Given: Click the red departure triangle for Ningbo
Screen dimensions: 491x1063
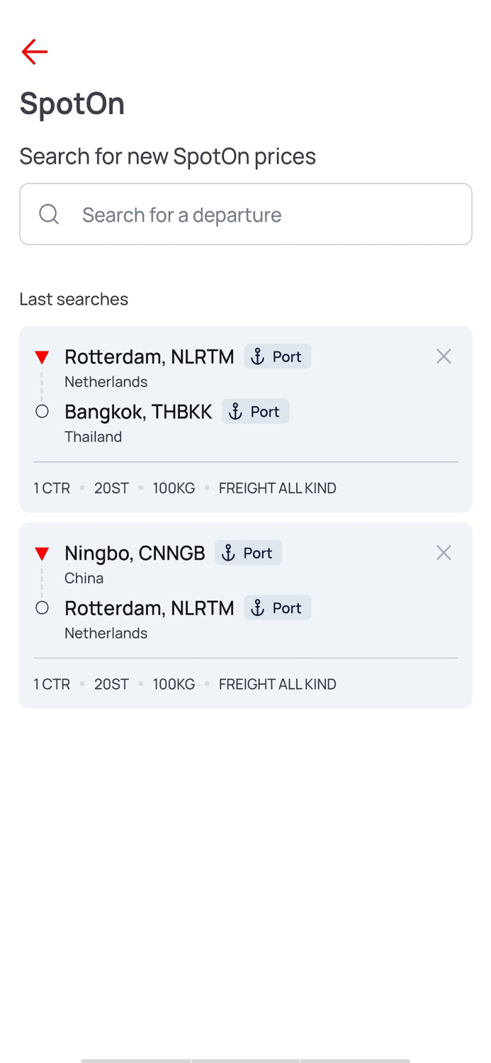Looking at the screenshot, I should (42, 553).
